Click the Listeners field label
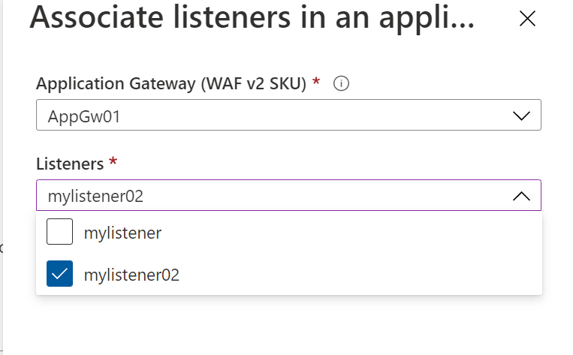This screenshot has height=355, width=573. coord(70,163)
